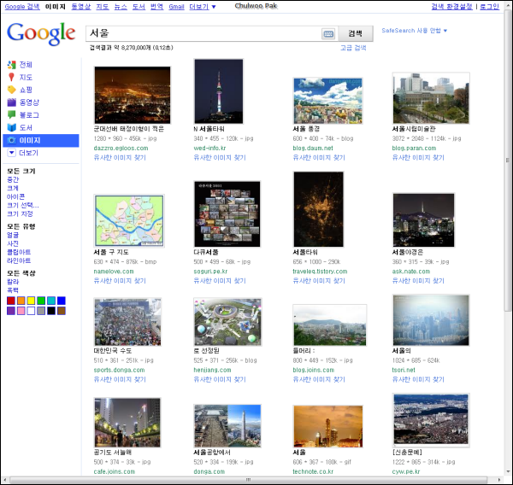The height and width of the screenshot is (485, 513).
Task: Select the yellow color swatch
Action: 31,301
